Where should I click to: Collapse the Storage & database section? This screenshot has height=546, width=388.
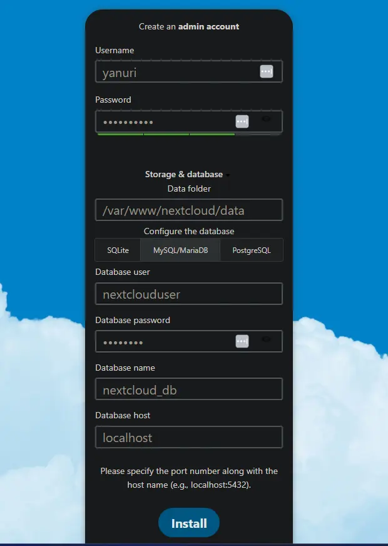(x=188, y=175)
